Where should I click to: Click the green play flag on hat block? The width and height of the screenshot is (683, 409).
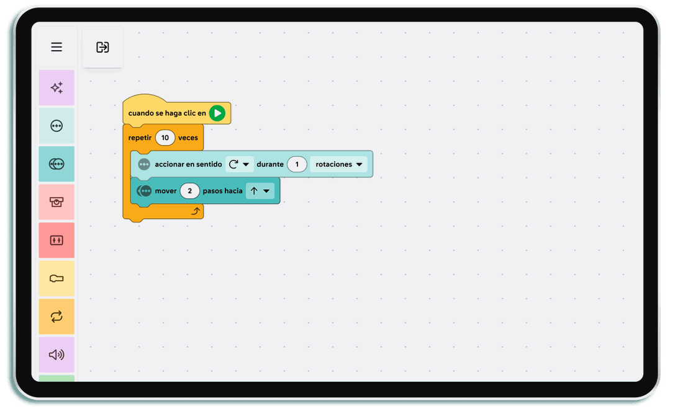coord(217,113)
